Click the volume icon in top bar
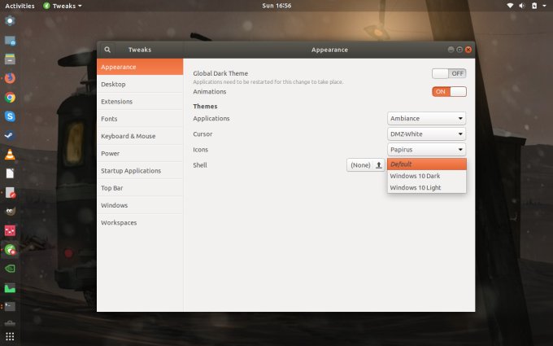This screenshot has width=553, height=346. (x=524, y=6)
